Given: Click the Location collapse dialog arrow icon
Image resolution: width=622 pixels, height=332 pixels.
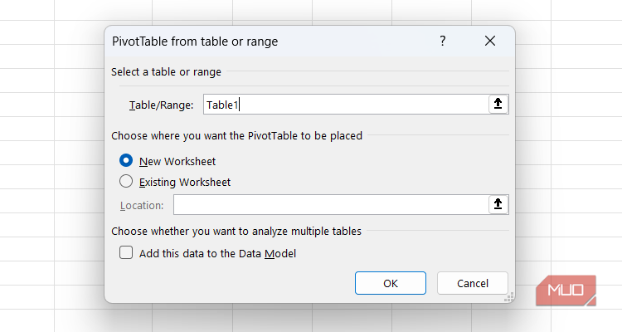Looking at the screenshot, I should coord(498,204).
